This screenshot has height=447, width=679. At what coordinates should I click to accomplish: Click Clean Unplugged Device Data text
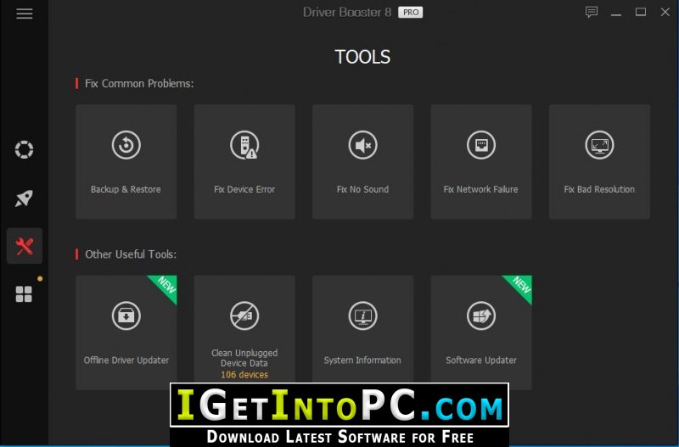pos(244,358)
